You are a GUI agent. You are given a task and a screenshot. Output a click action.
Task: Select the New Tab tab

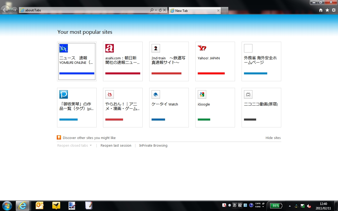tap(195, 11)
